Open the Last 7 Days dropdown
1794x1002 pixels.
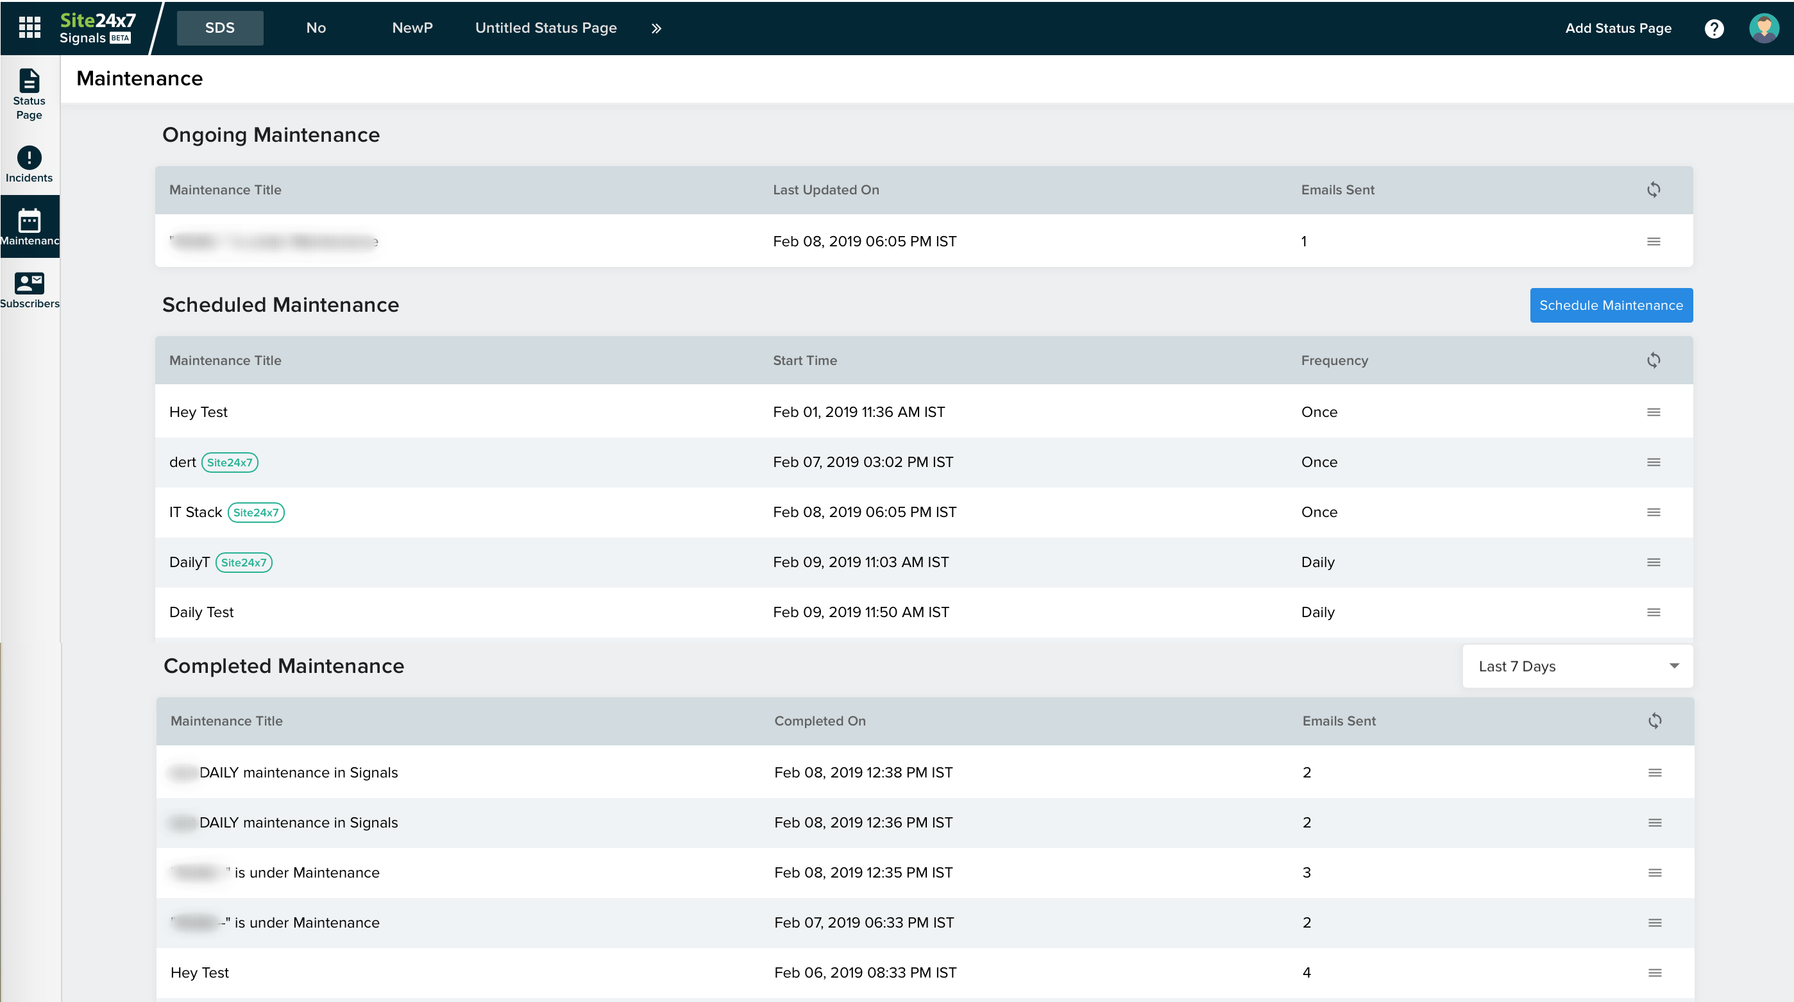click(1577, 666)
